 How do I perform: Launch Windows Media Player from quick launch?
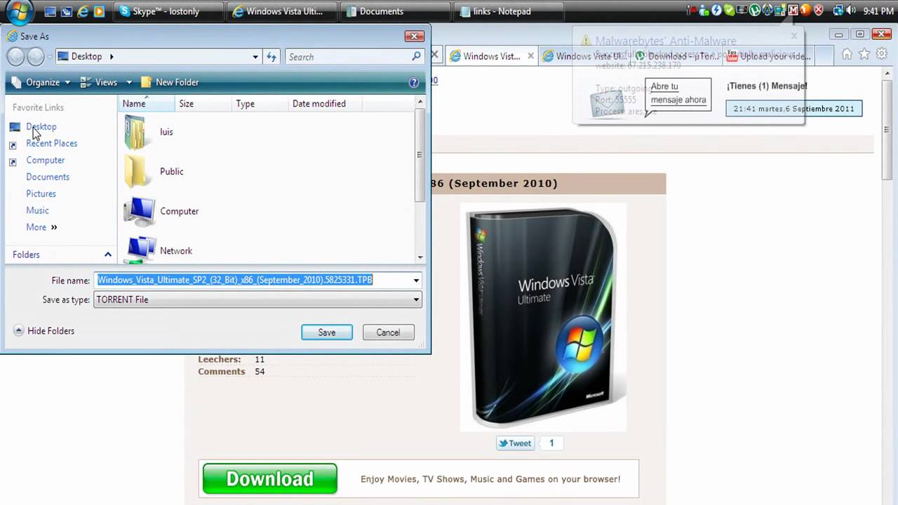tap(100, 11)
